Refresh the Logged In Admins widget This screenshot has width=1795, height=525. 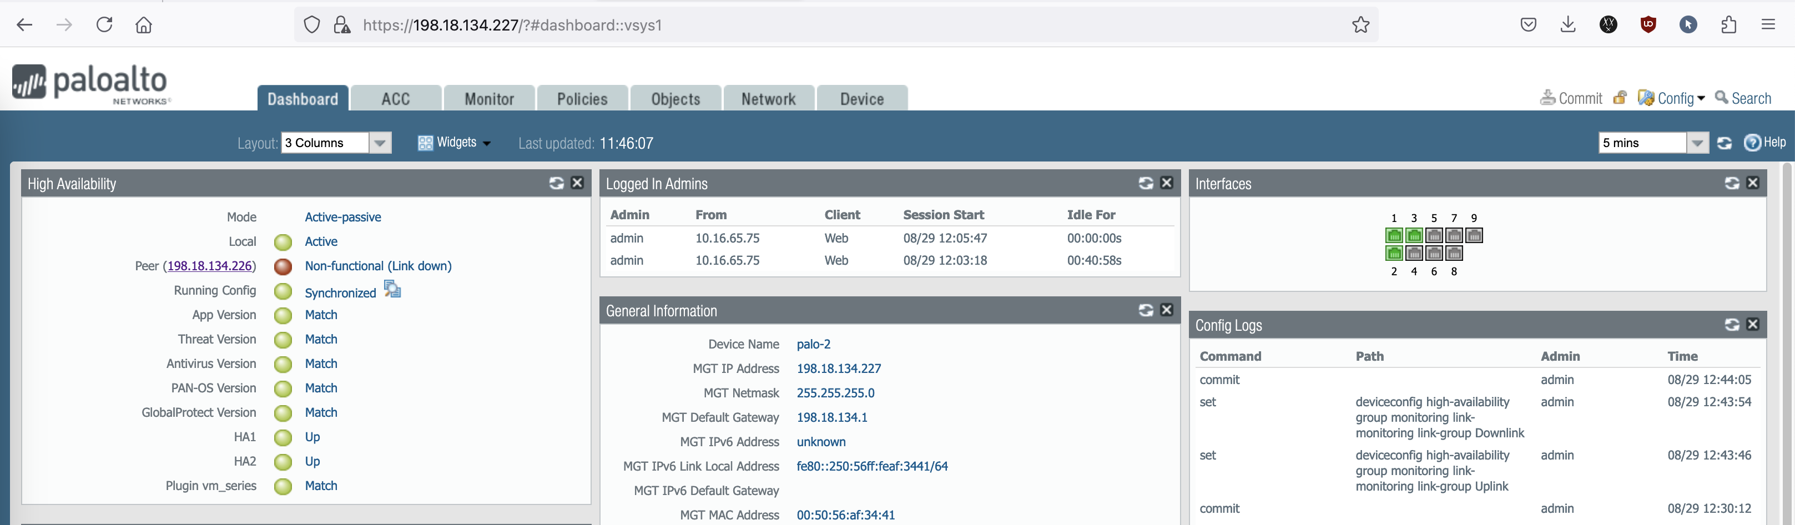(x=1146, y=183)
